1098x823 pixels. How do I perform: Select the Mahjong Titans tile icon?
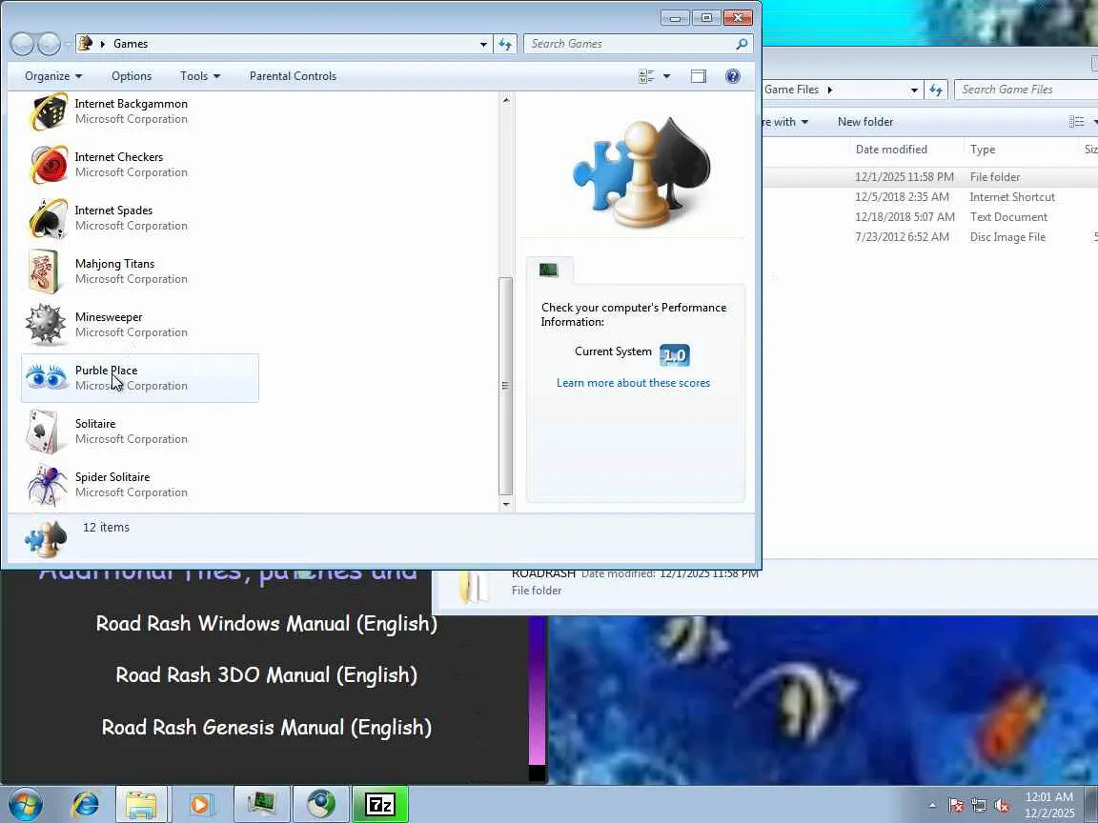pyautogui.click(x=44, y=271)
